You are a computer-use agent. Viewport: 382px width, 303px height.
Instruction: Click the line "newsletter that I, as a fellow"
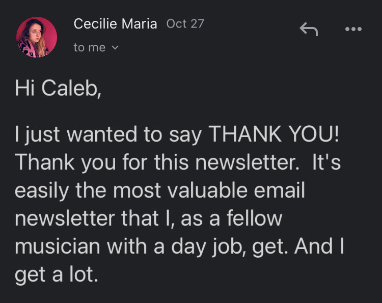tap(148, 218)
